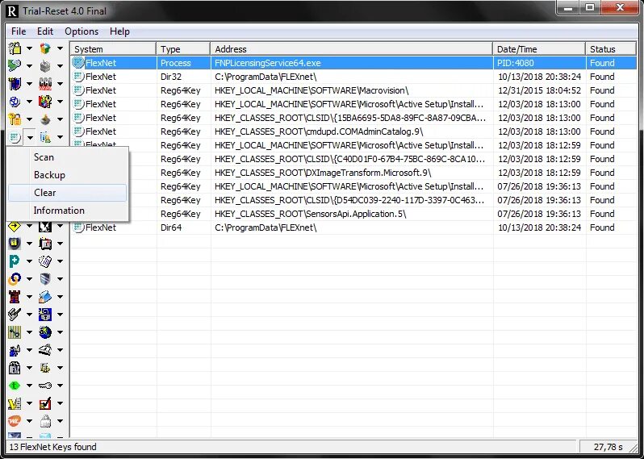644x459 pixels.
Task: Open the Edit menu
Action: click(x=45, y=31)
